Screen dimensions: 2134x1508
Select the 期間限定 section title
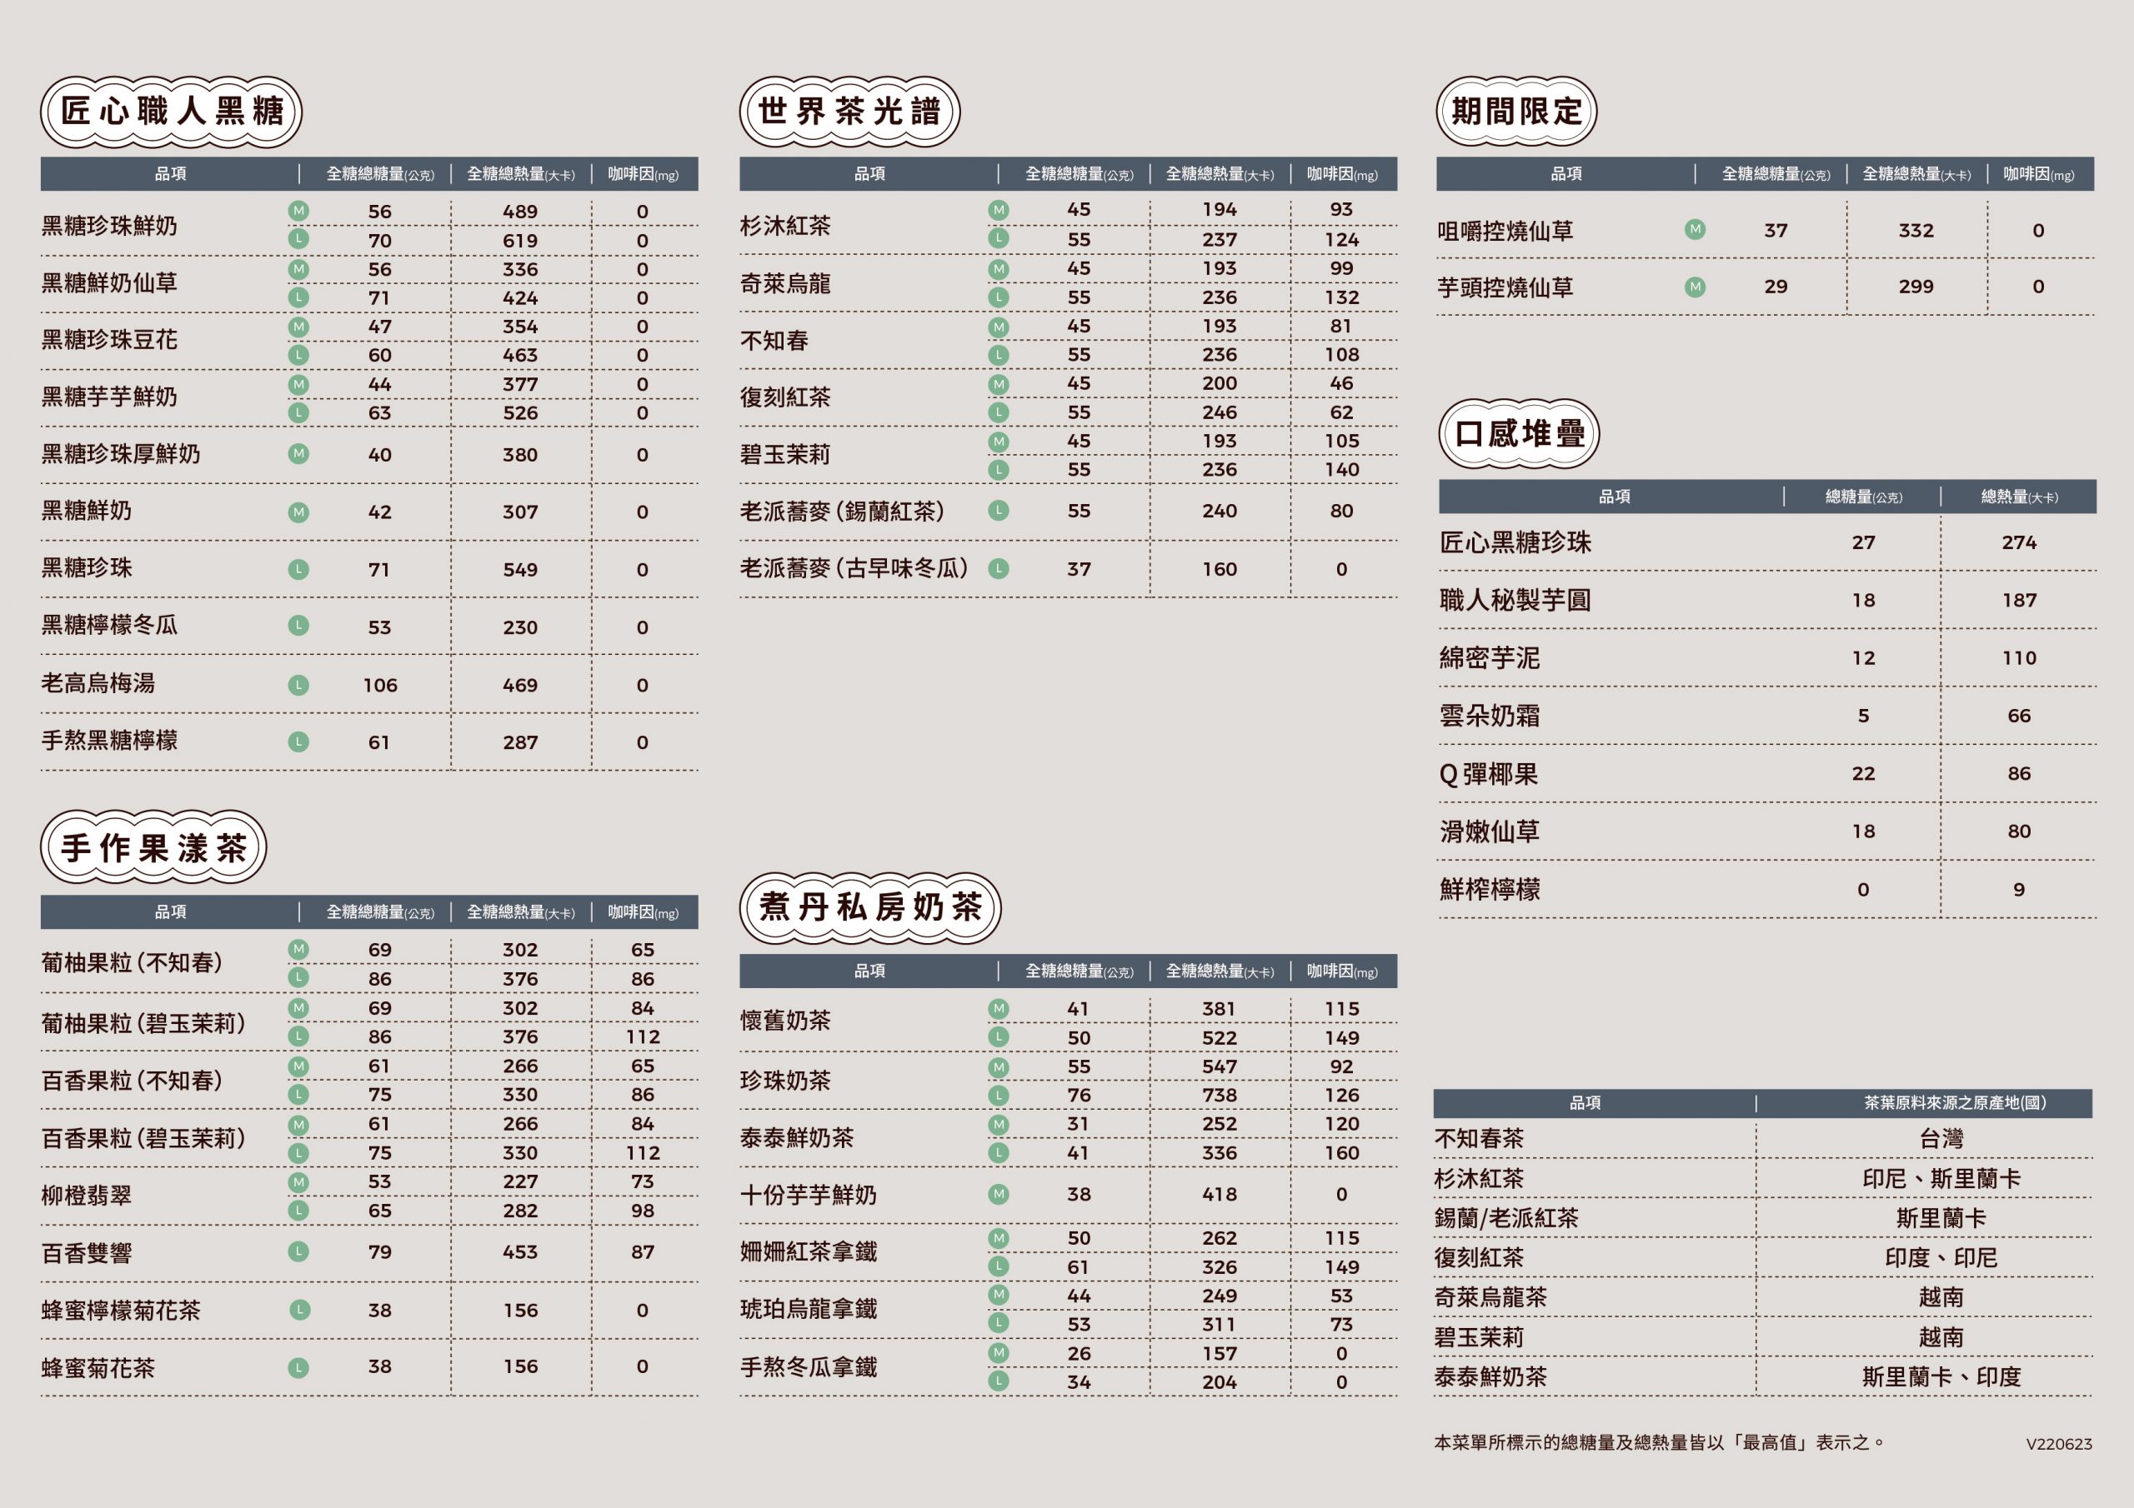coord(1517,112)
